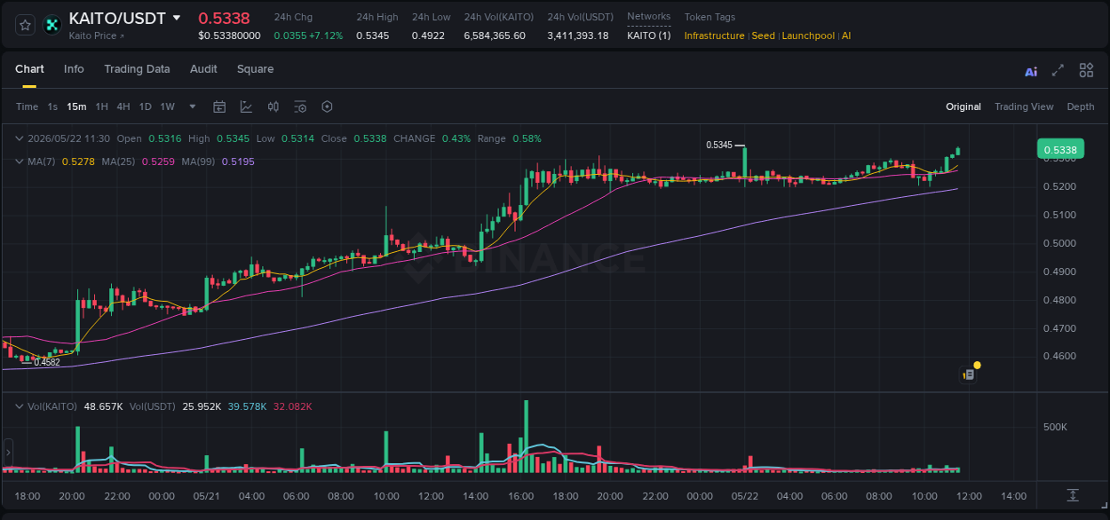Expand the left side panel arrow

(8, 452)
